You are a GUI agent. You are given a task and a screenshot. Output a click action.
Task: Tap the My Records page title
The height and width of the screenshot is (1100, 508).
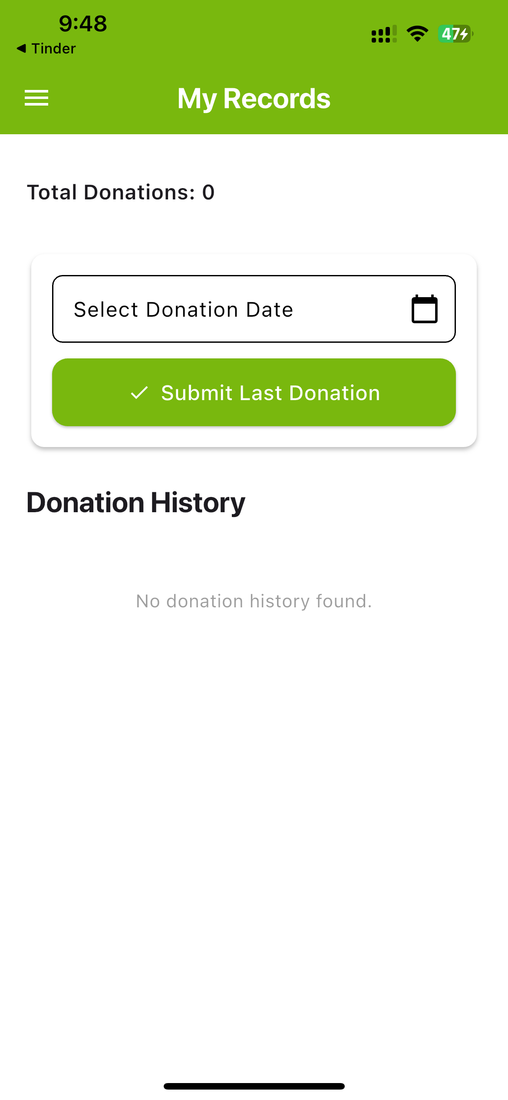pyautogui.click(x=254, y=99)
